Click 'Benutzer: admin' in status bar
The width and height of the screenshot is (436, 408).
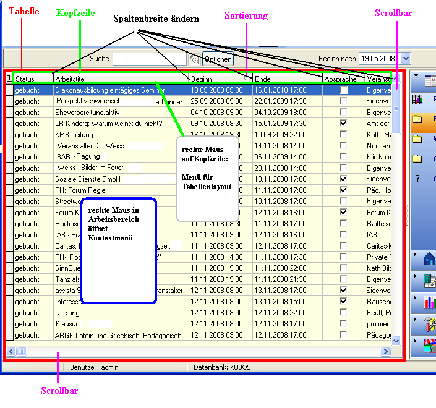pos(94,367)
